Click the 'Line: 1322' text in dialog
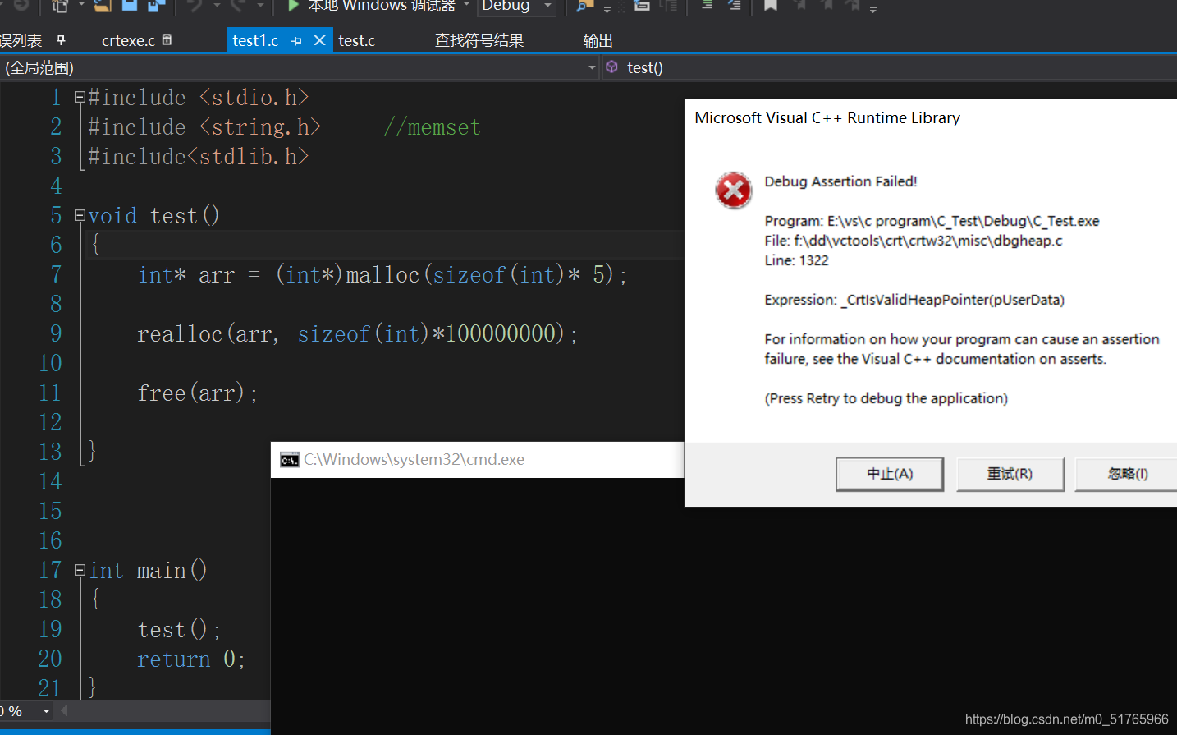The width and height of the screenshot is (1177, 735). point(796,260)
